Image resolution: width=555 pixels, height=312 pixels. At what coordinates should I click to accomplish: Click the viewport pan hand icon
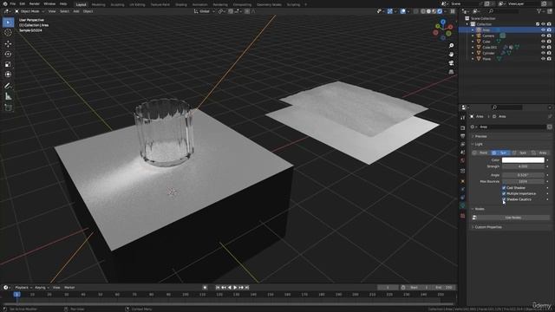click(x=451, y=54)
